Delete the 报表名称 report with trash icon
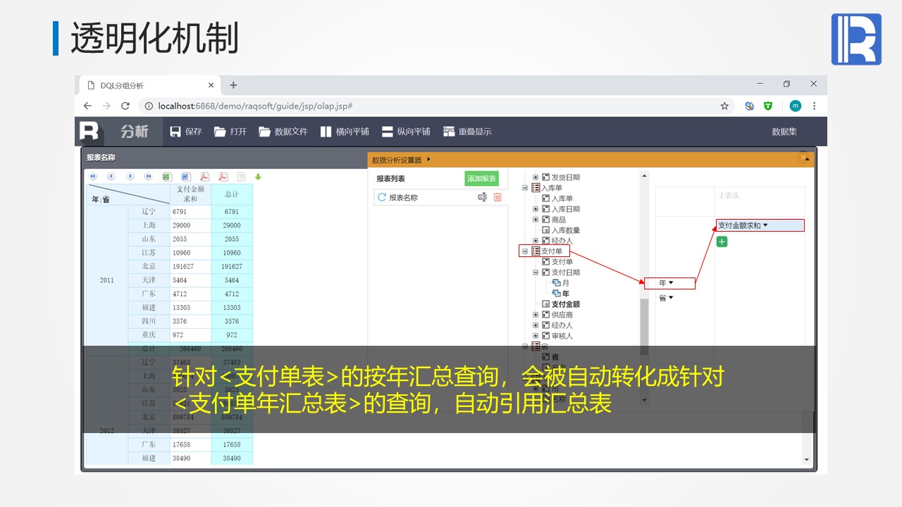Viewport: 902px width, 507px height. (498, 197)
